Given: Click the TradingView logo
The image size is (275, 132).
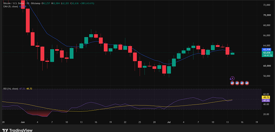Looking at the screenshot, I should point(17,130).
